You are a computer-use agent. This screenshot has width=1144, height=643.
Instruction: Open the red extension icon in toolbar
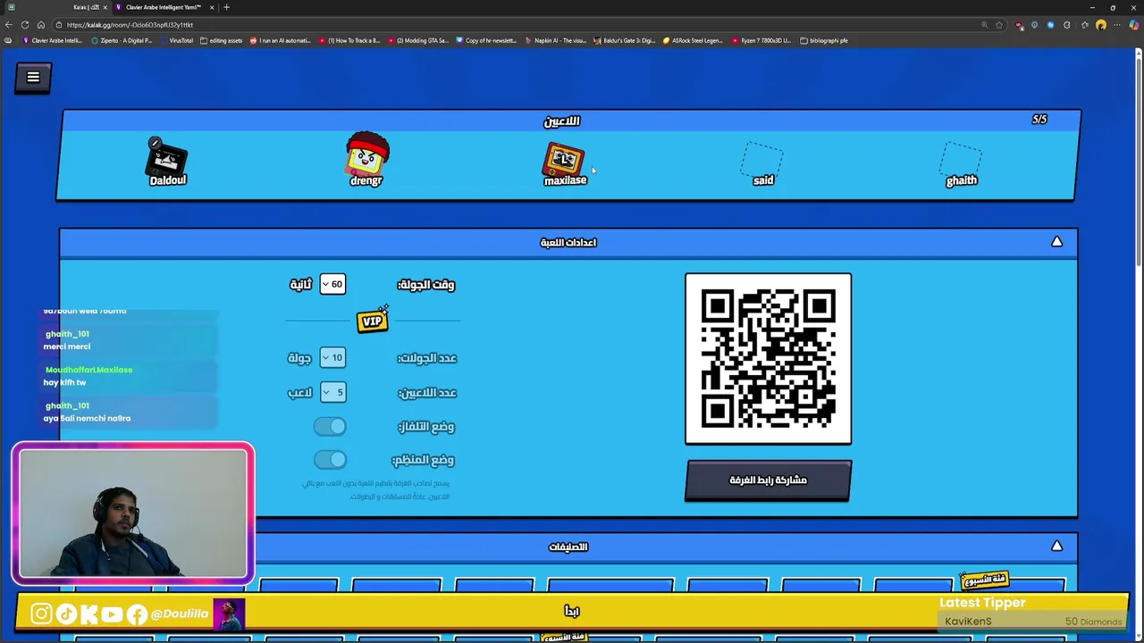1019,25
